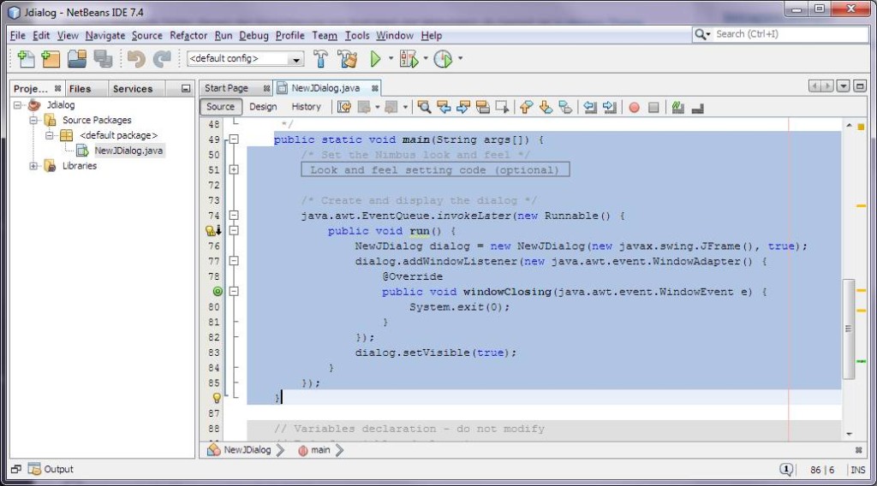
Task: Click the Profile Project clock icon
Action: click(x=443, y=59)
